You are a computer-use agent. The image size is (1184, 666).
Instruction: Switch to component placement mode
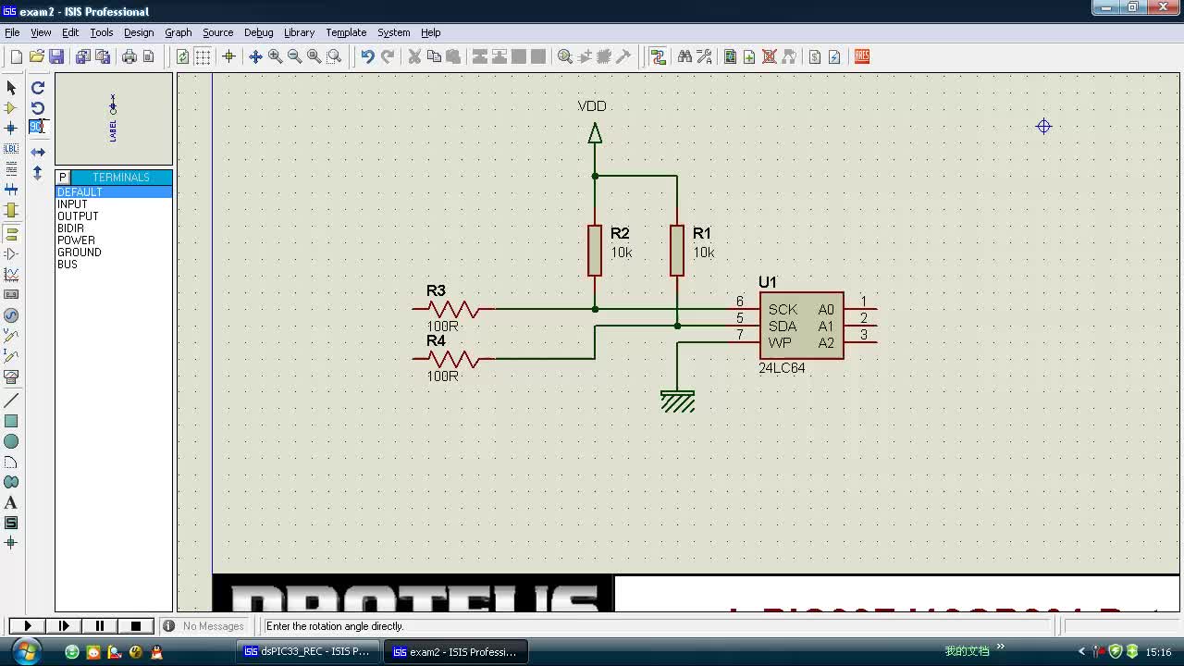click(11, 107)
